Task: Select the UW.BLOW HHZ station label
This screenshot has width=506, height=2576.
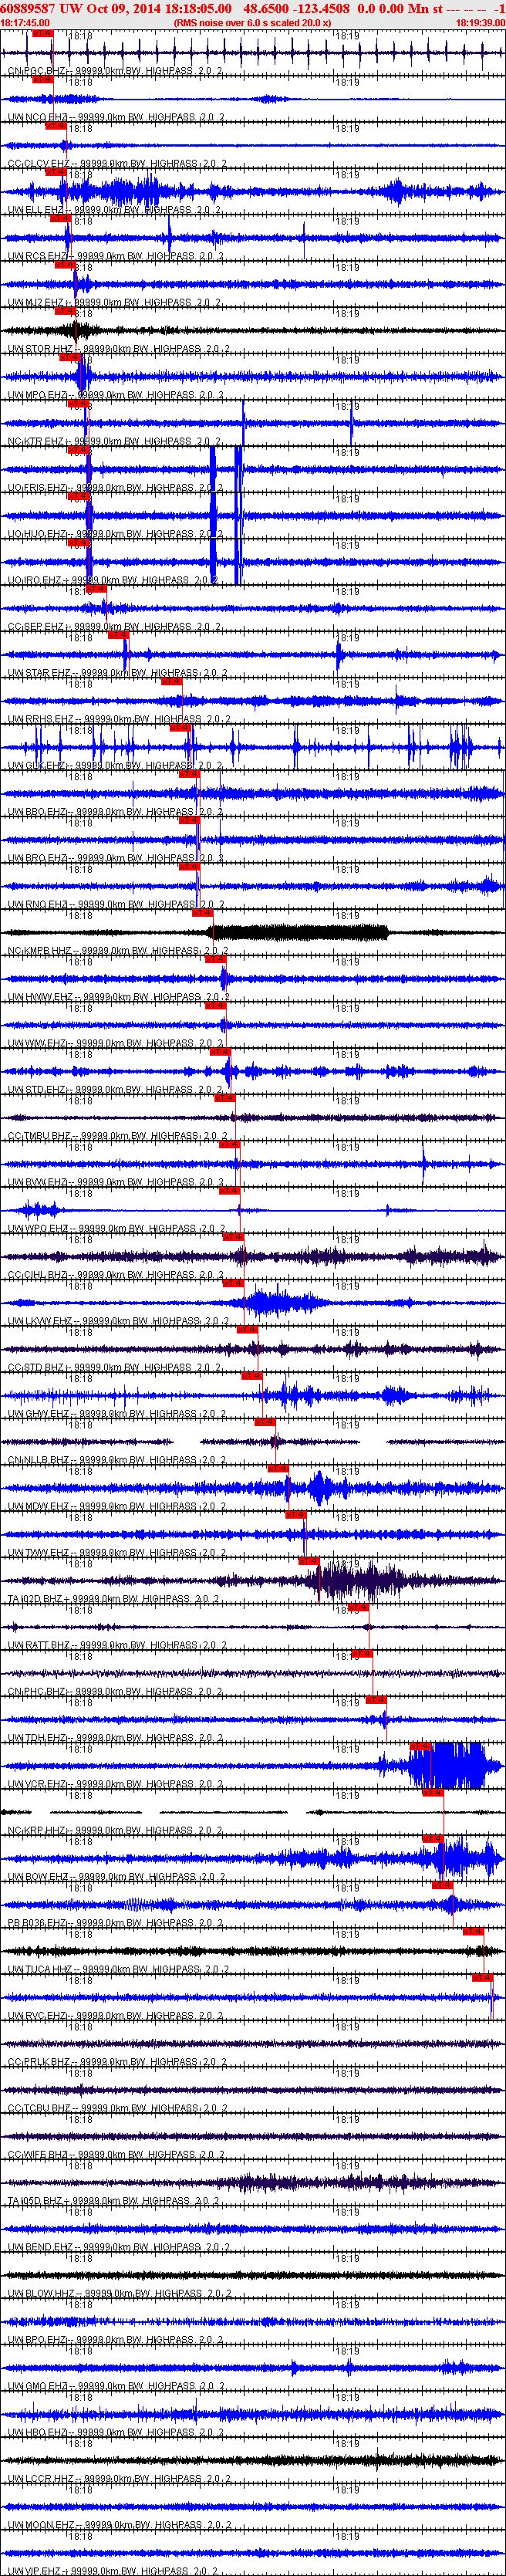Action: click(x=119, y=2293)
